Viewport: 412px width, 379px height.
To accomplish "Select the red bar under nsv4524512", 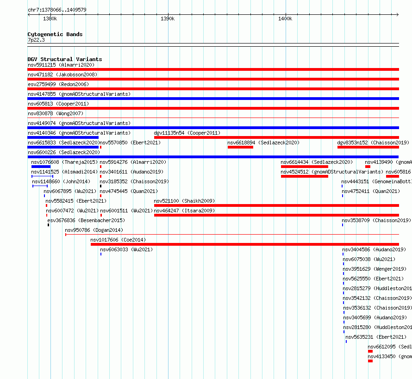I will click(x=305, y=176).
